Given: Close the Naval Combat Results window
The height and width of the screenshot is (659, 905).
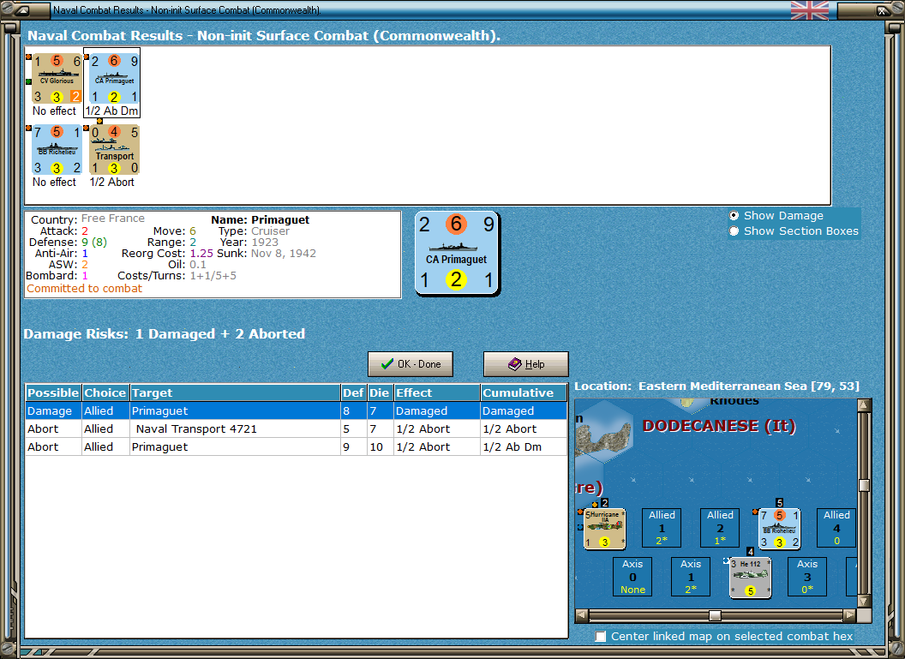Looking at the screenshot, I should pos(883,9).
